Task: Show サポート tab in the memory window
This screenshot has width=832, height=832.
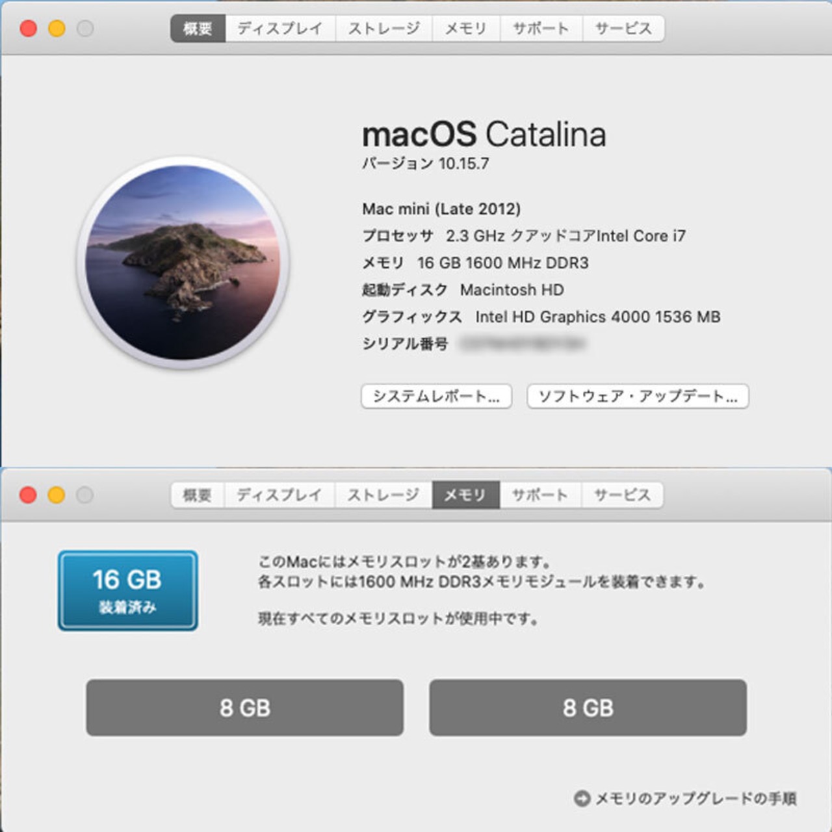Action: pyautogui.click(x=539, y=495)
